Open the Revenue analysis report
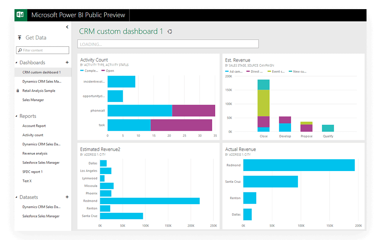The height and width of the screenshot is (240, 381). click(x=35, y=154)
